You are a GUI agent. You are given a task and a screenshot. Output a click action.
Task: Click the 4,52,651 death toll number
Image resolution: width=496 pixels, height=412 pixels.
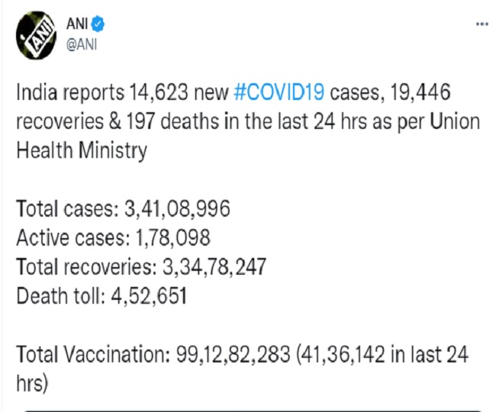[x=149, y=296]
